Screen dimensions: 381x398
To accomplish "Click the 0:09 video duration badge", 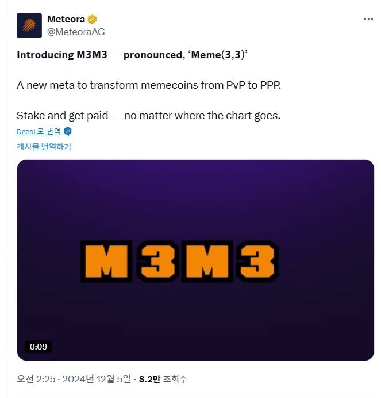I will (x=39, y=347).
